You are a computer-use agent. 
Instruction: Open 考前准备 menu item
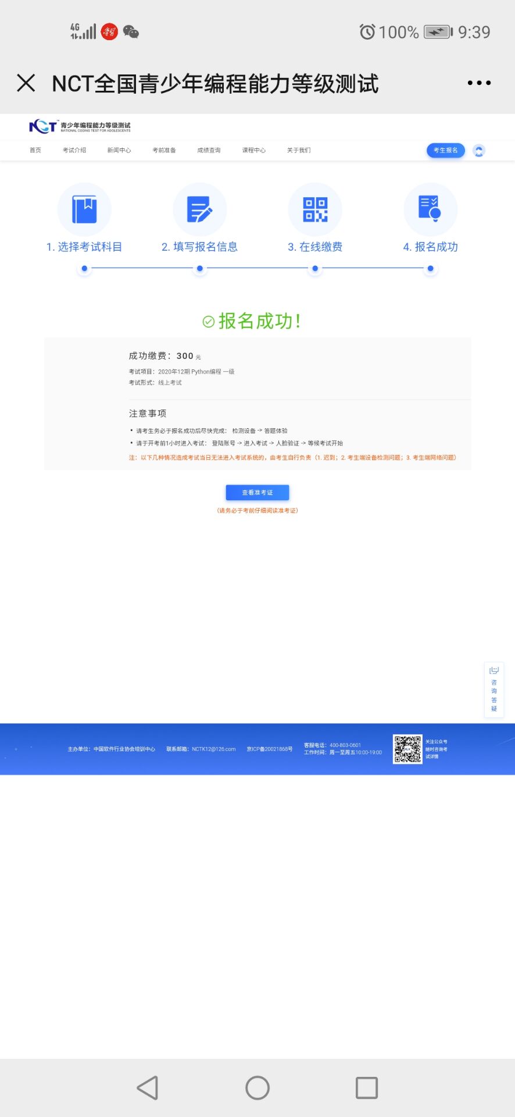point(164,150)
